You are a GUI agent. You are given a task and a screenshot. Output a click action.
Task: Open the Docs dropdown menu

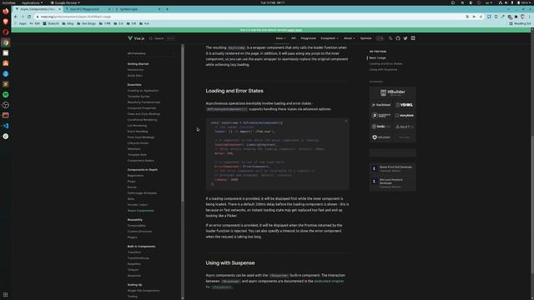pyautogui.click(x=280, y=38)
